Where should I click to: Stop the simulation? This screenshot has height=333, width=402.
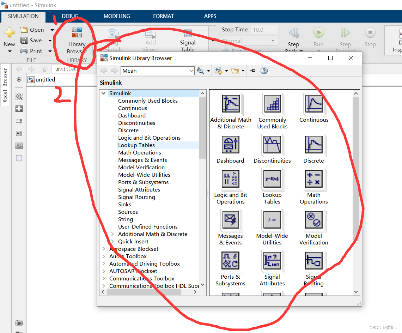pos(370,32)
